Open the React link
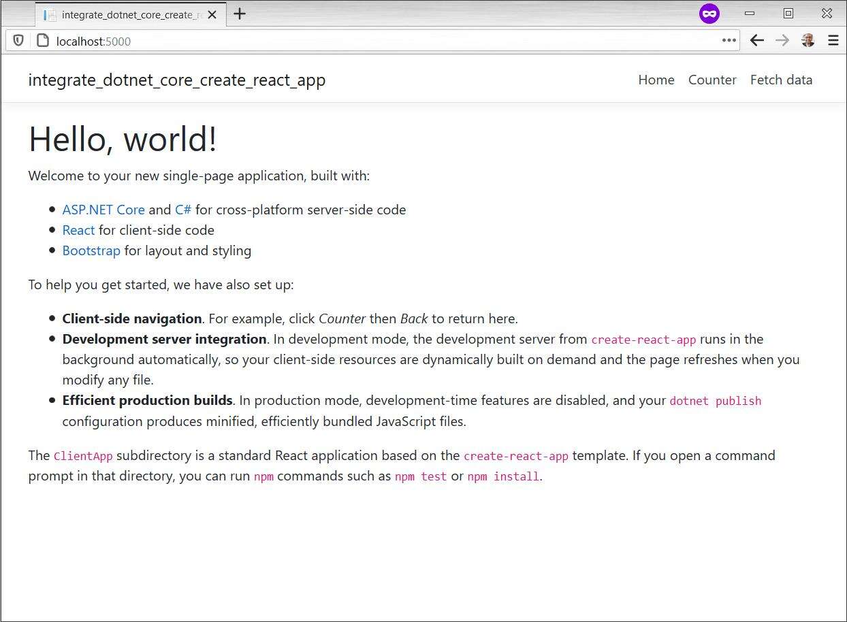 [78, 230]
